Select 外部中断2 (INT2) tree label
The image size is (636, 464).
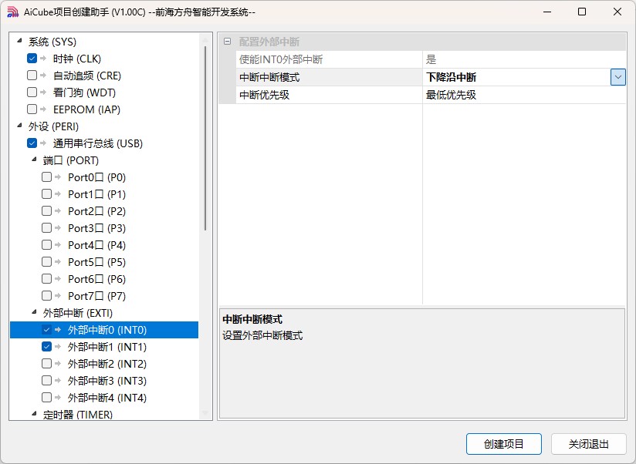point(107,364)
